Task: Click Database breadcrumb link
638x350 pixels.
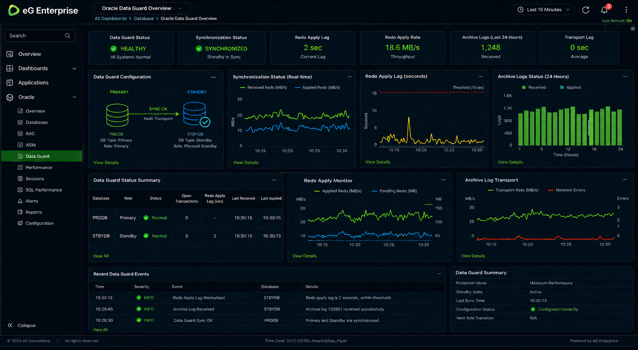Action: point(144,18)
